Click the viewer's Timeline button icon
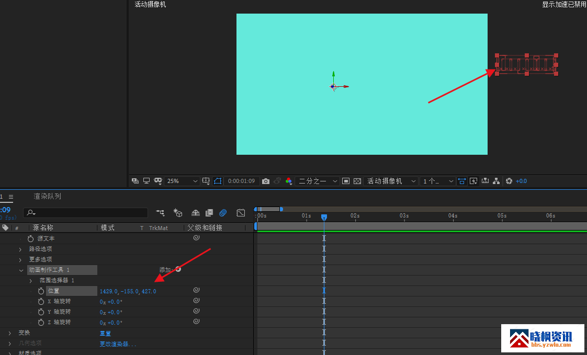587x355 pixels. tap(485, 181)
